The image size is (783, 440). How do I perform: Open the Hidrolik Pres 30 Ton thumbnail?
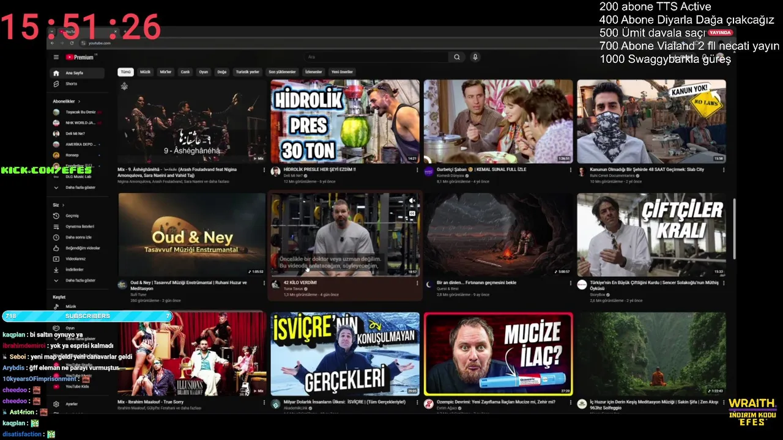coord(345,121)
